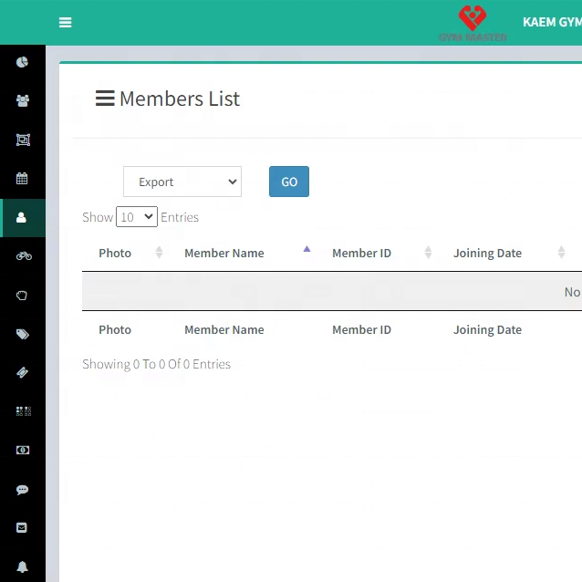Click the money payment icon in sidebar

coord(23,451)
